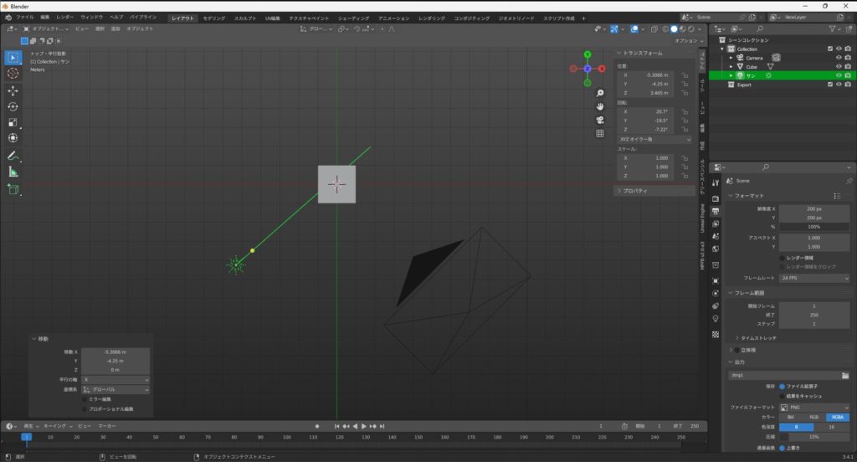Select the Scale tool in the toolbar

point(13,122)
